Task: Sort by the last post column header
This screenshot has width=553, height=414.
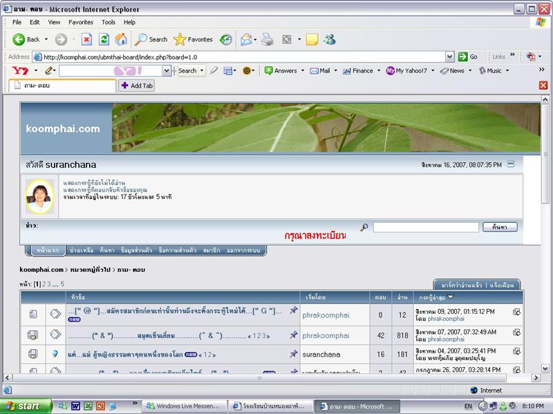Action: tap(436, 297)
